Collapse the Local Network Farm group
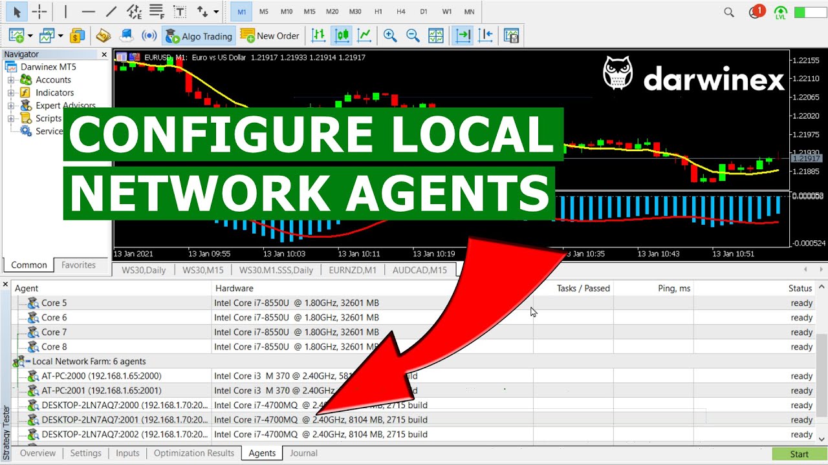Viewport: 828px width, 465px height. [x=28, y=362]
